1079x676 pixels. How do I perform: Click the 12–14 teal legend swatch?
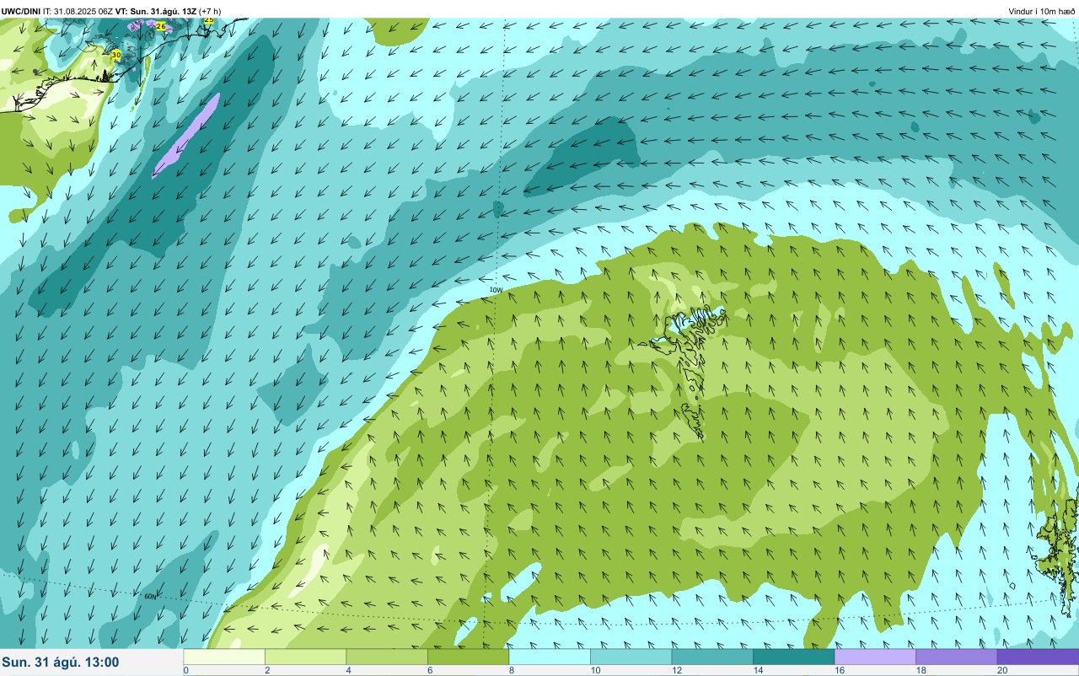(712, 657)
